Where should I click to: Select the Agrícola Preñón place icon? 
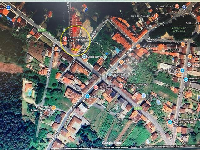[84, 57]
